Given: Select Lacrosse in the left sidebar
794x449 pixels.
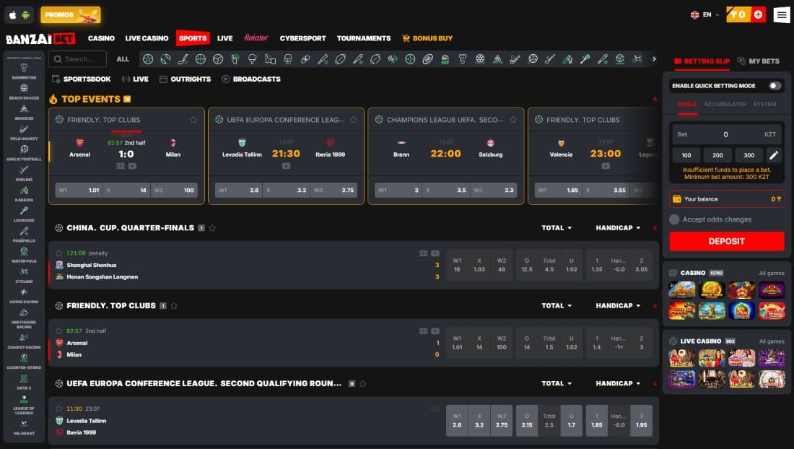Looking at the screenshot, I should tap(24, 214).
